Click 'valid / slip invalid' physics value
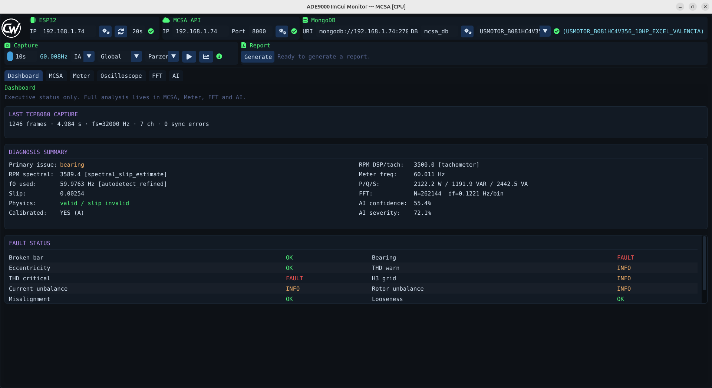The height and width of the screenshot is (388, 712). click(x=95, y=203)
